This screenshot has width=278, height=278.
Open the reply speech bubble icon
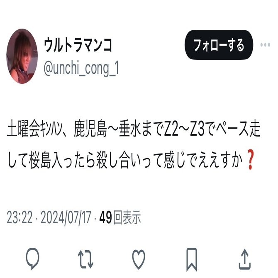tap(32, 258)
